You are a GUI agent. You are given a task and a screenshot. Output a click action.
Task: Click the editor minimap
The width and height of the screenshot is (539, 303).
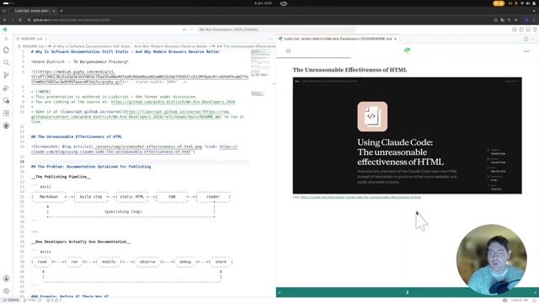click(x=260, y=72)
